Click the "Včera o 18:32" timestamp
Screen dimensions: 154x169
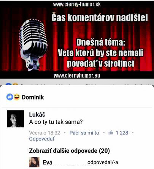coord(44,133)
